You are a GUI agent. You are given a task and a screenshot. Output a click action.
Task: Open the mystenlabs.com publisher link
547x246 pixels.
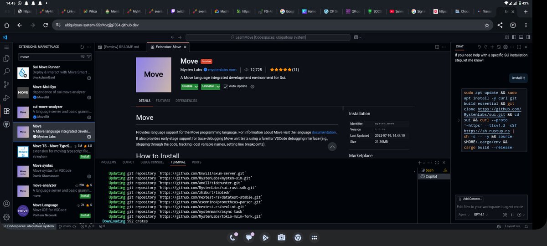[x=222, y=70]
